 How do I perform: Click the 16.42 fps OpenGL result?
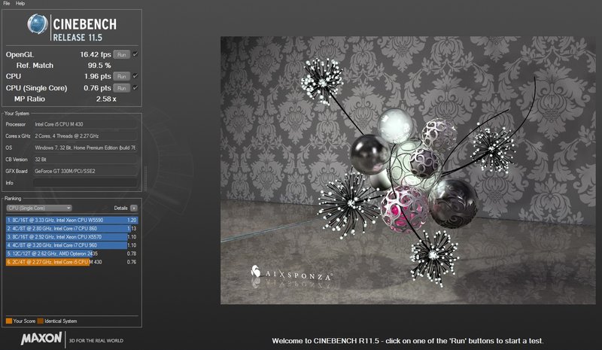coord(96,54)
